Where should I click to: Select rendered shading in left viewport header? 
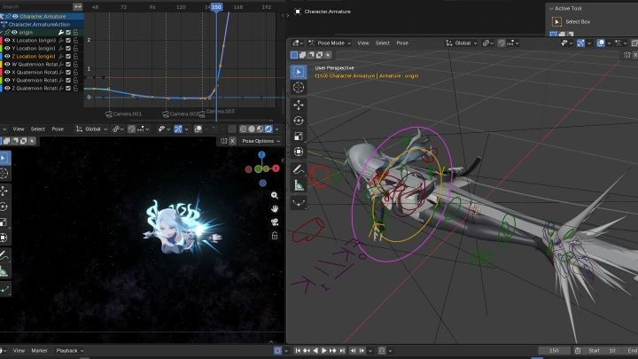268,129
